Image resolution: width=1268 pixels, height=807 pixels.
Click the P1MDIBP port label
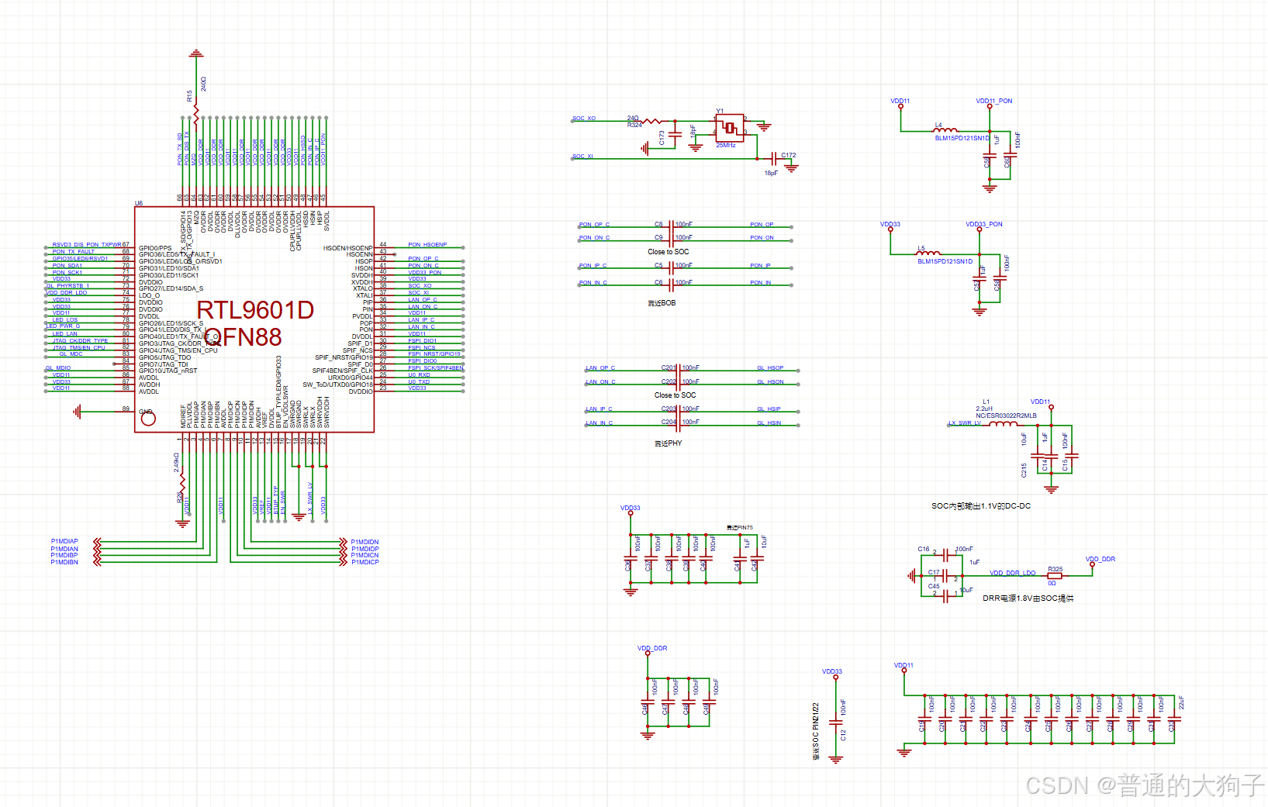(x=64, y=555)
